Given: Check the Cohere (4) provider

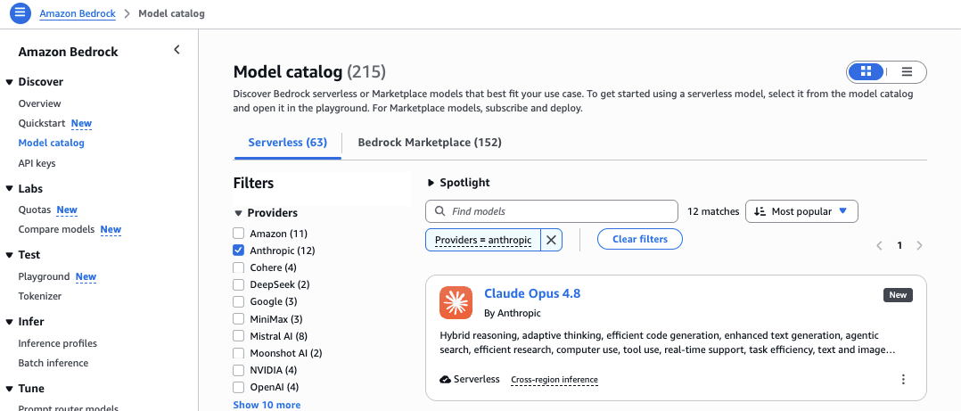Looking at the screenshot, I should [x=238, y=267].
